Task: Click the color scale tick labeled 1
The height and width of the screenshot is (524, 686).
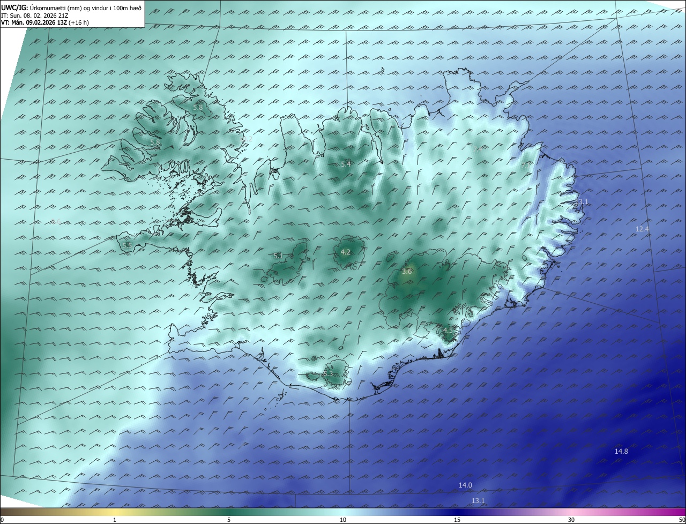Action: (115, 520)
